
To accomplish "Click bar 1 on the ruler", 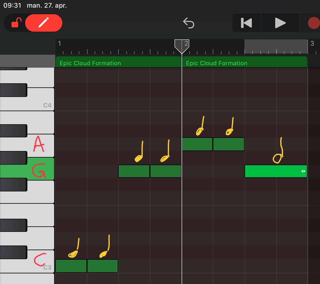I will click(x=59, y=43).
